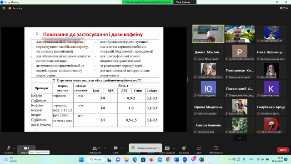
Task: Change layout using View button
Action: [284, 8]
